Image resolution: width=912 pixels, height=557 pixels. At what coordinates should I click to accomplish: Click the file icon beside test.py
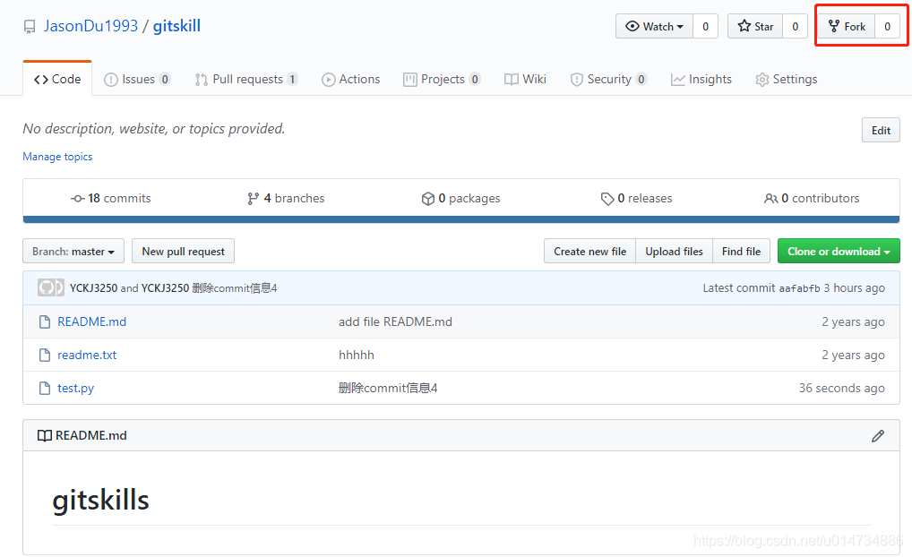tap(45, 388)
